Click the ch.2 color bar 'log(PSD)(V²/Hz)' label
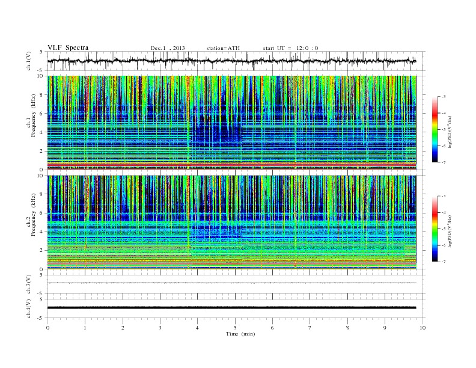This screenshot has width=476, height=368. [450, 231]
